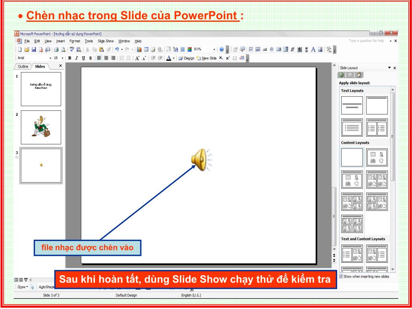This screenshot has height=309, width=412.
Task: Toggle Italic formatting
Action: (x=76, y=58)
